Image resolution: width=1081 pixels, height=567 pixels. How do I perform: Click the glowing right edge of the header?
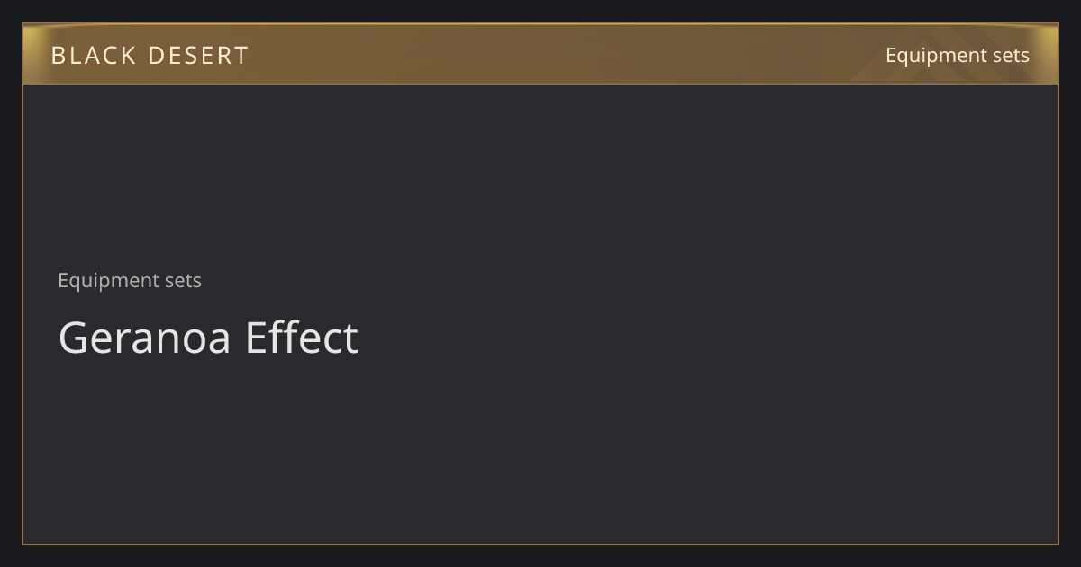[x=1049, y=54]
